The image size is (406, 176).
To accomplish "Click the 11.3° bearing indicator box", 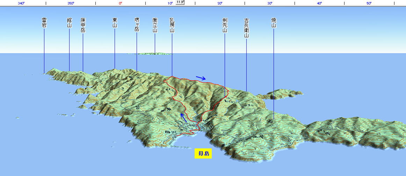I will (x=180, y=2).
